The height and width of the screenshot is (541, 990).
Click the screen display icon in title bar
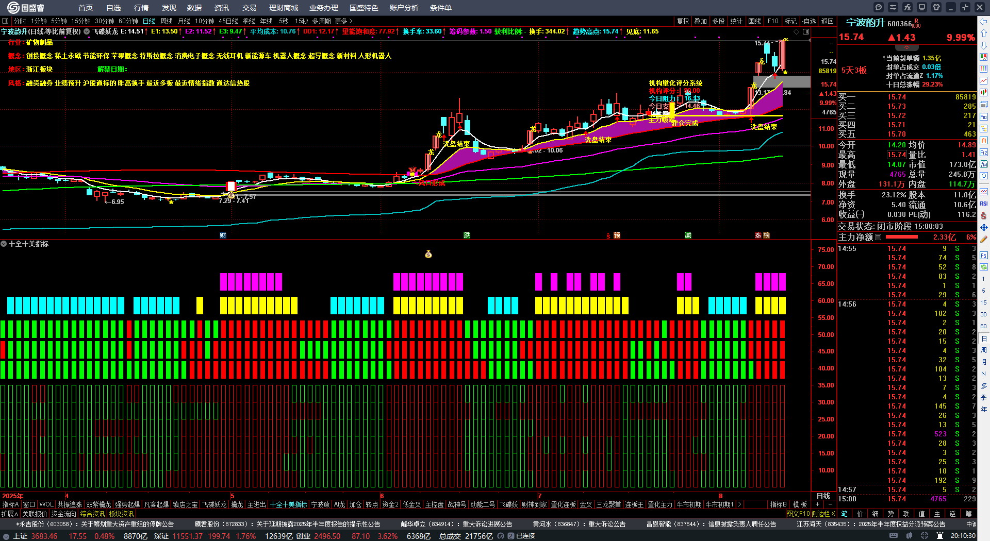[922, 7]
